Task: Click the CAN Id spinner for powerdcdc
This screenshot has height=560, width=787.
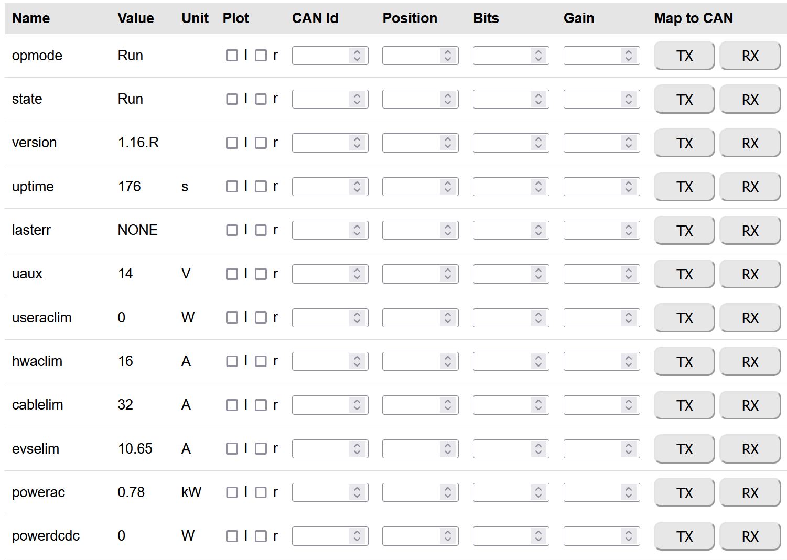Action: (357, 536)
